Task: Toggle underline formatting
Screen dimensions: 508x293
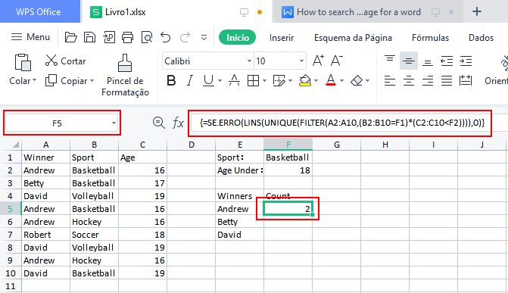Action: pos(208,80)
